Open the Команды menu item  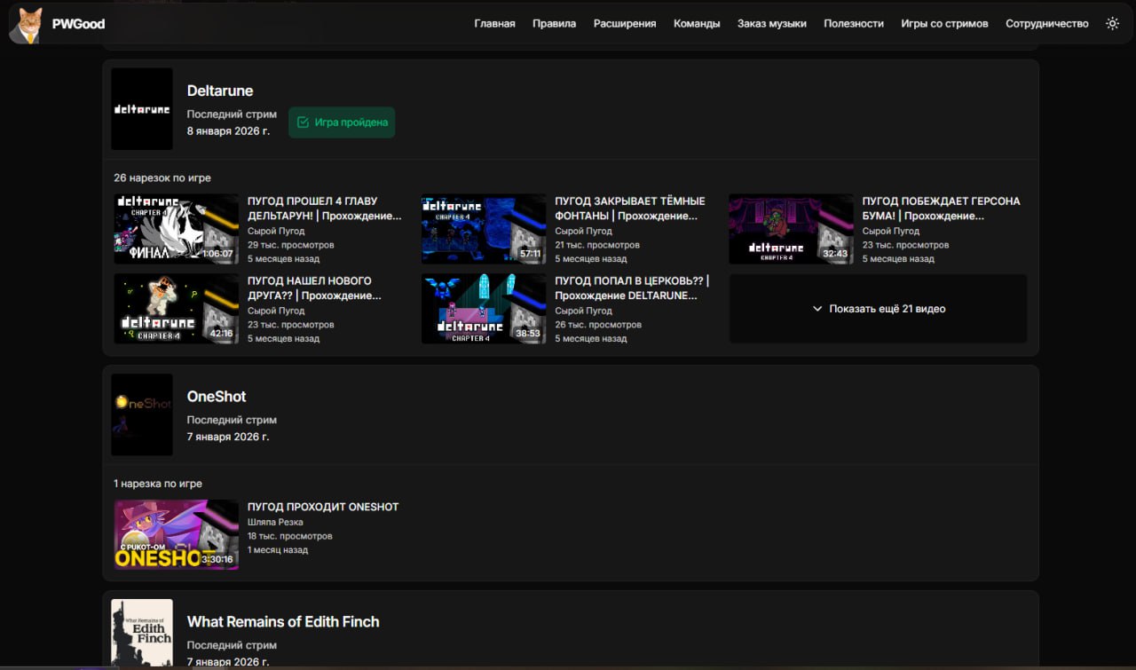pyautogui.click(x=697, y=24)
